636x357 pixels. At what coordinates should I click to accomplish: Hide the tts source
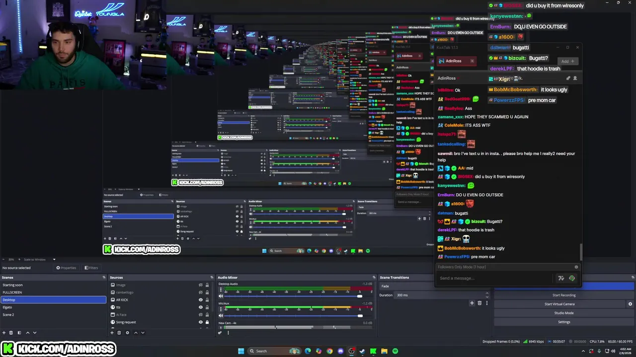point(201,307)
